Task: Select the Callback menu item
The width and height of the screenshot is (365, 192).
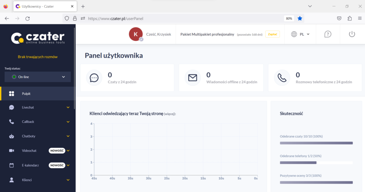Action: [38, 122]
